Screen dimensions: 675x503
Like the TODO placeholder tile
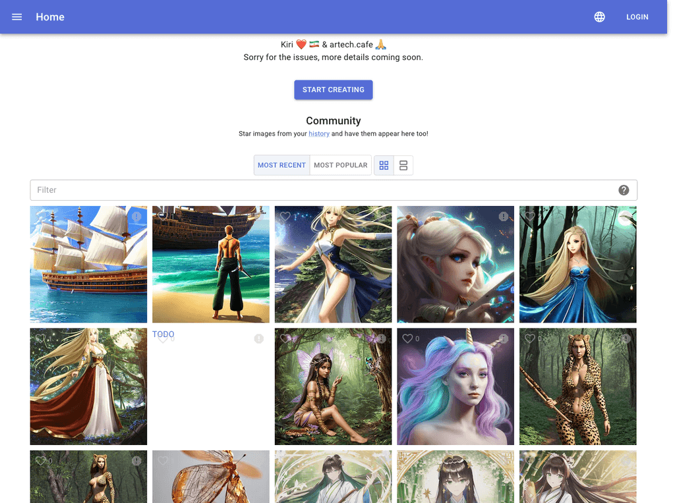click(163, 339)
